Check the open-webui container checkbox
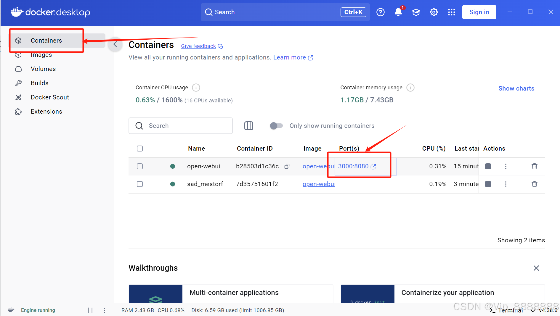 [139, 166]
